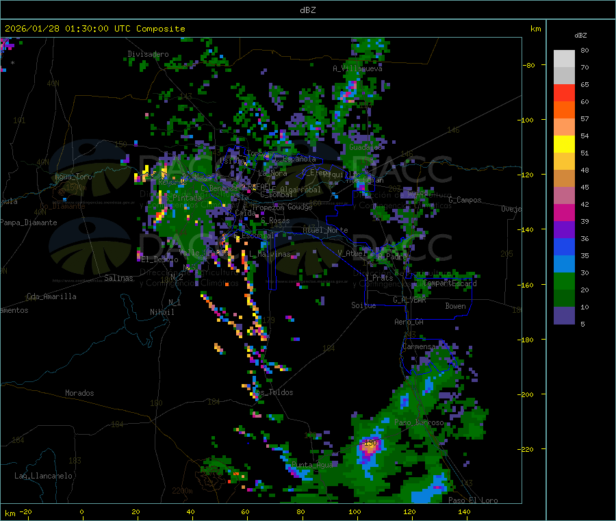Select the El_Desvio label
This screenshot has width=616, height=521.
[x=159, y=259]
